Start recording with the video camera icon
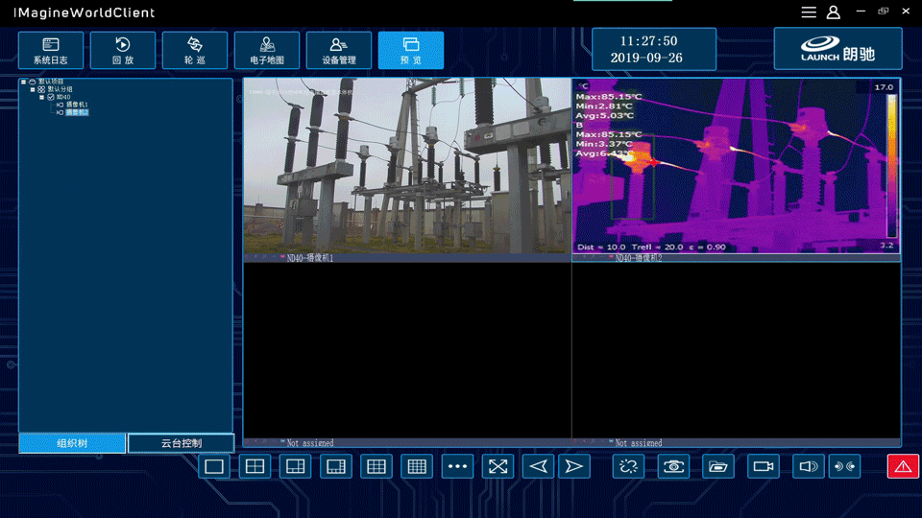Viewport: 922px width, 518px height. pyautogui.click(x=764, y=466)
